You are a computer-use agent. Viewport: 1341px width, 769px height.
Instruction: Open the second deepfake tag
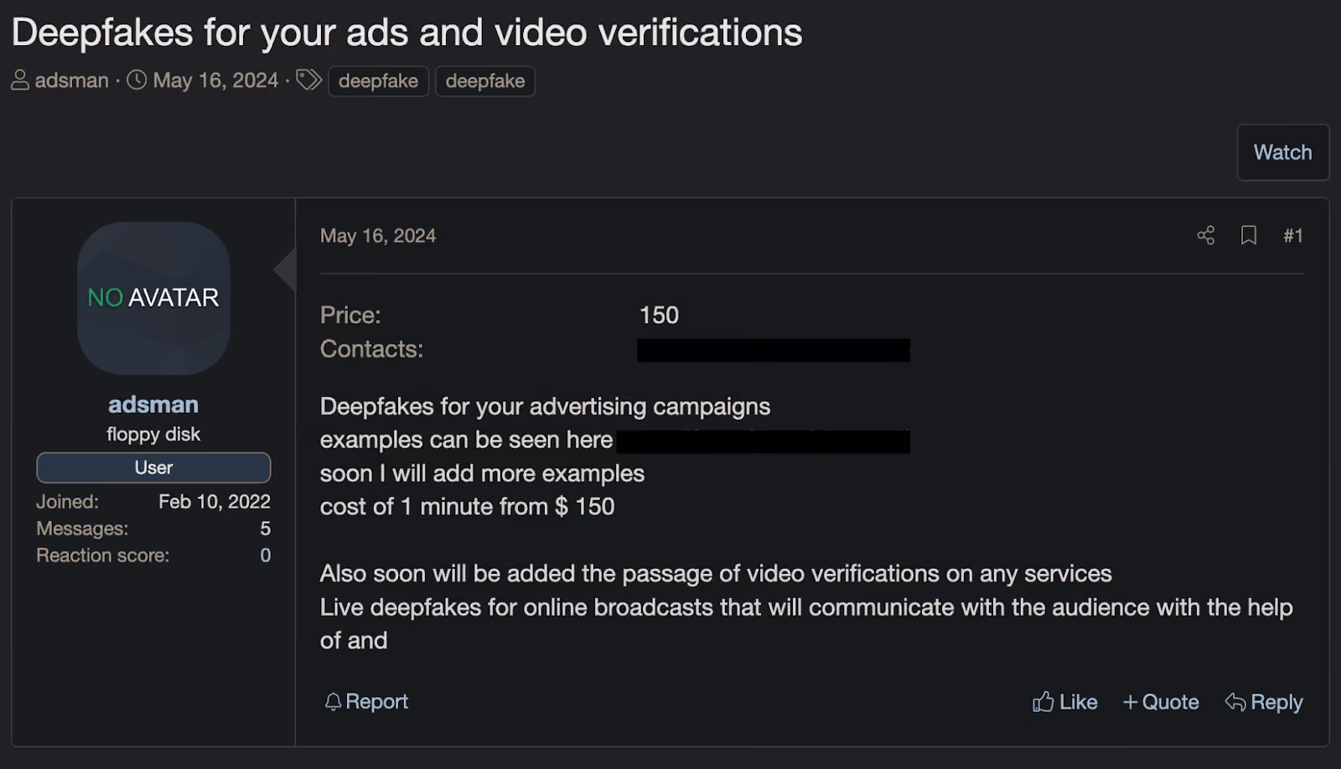click(485, 81)
